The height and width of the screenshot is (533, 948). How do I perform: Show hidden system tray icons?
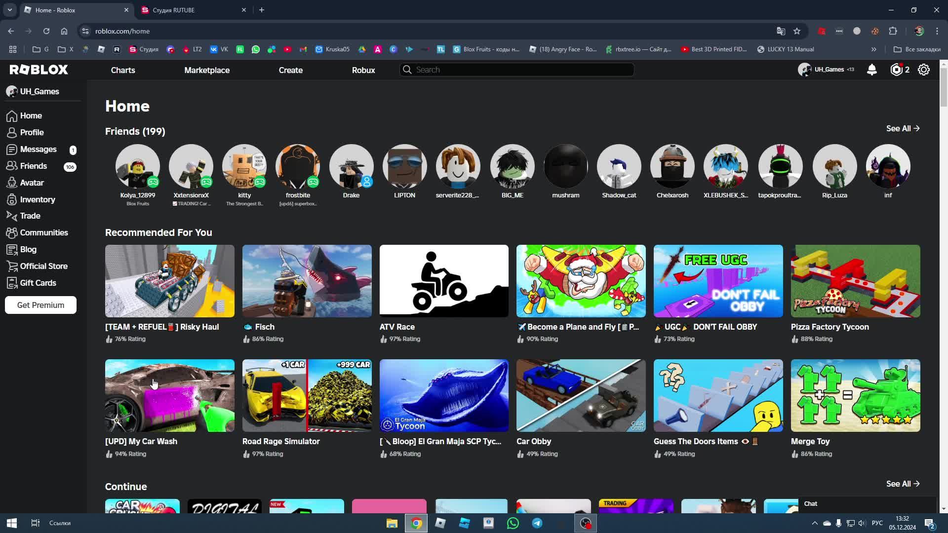coord(815,523)
